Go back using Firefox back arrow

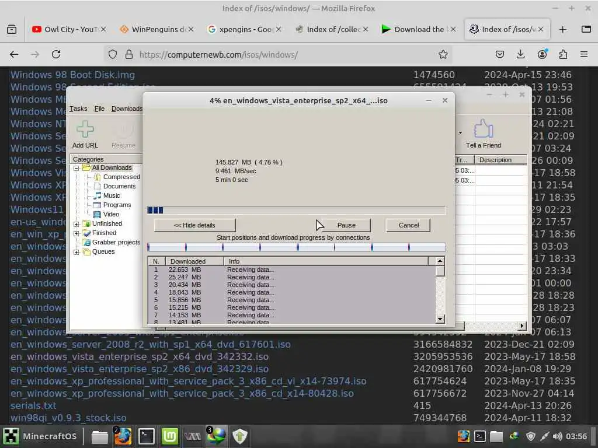click(x=14, y=54)
